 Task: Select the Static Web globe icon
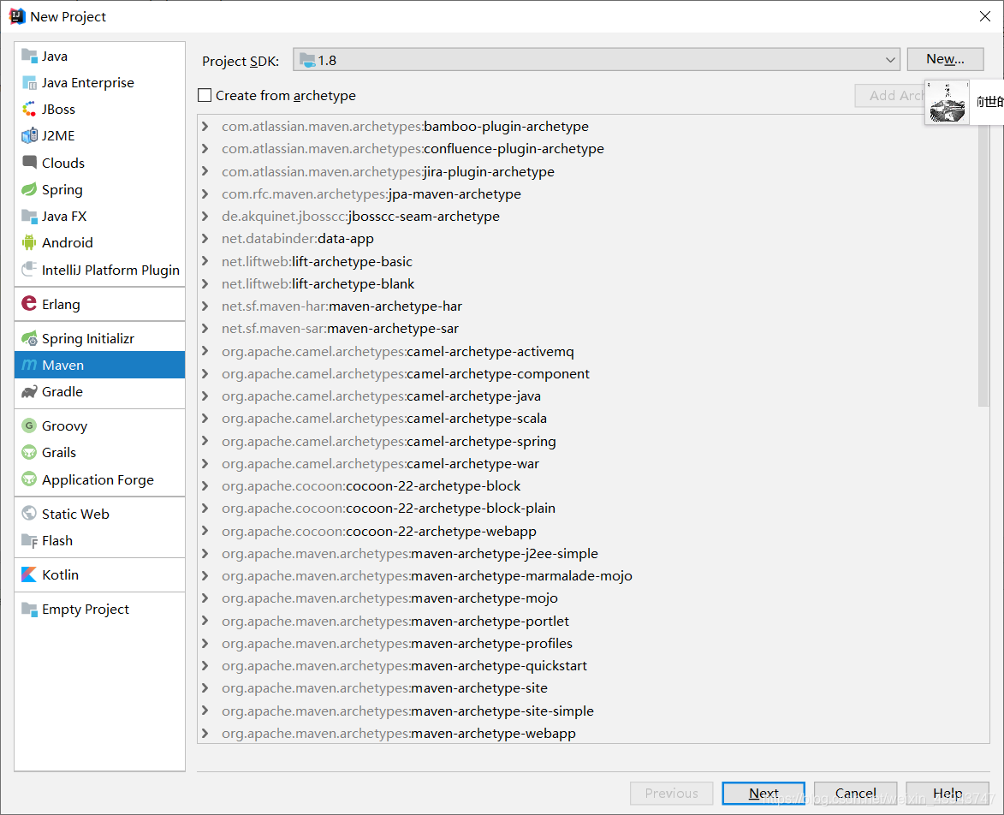29,514
